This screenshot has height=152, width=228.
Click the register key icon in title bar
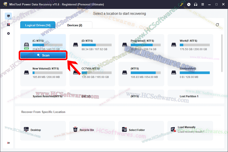(x=181, y=4)
